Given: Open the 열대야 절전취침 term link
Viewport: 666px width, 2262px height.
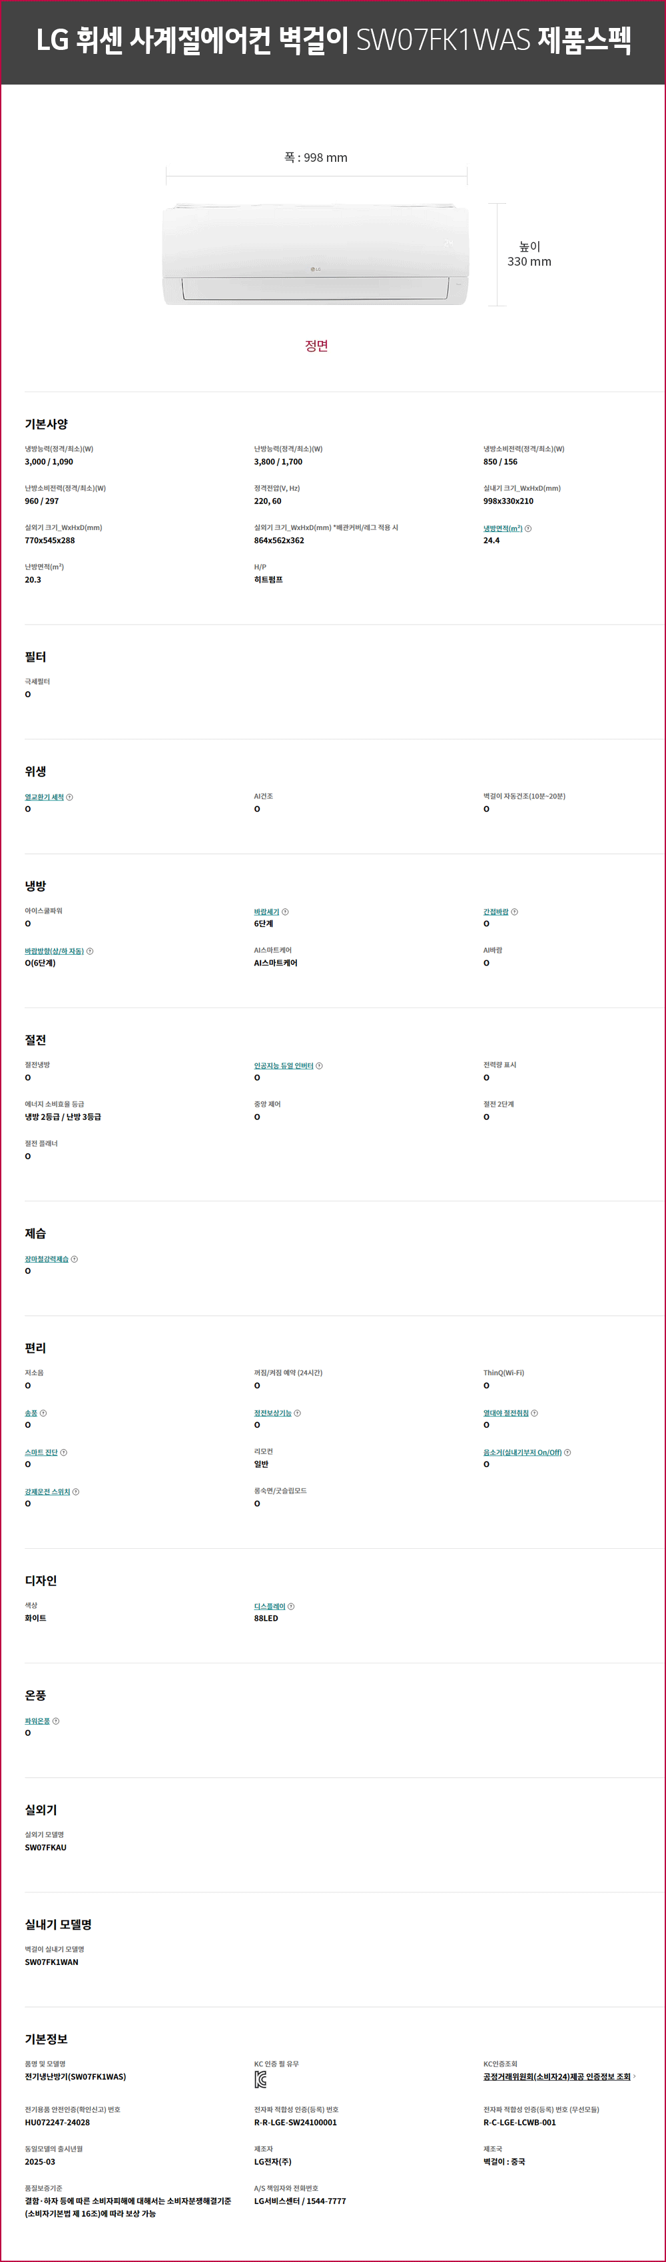Looking at the screenshot, I should click(x=506, y=1413).
